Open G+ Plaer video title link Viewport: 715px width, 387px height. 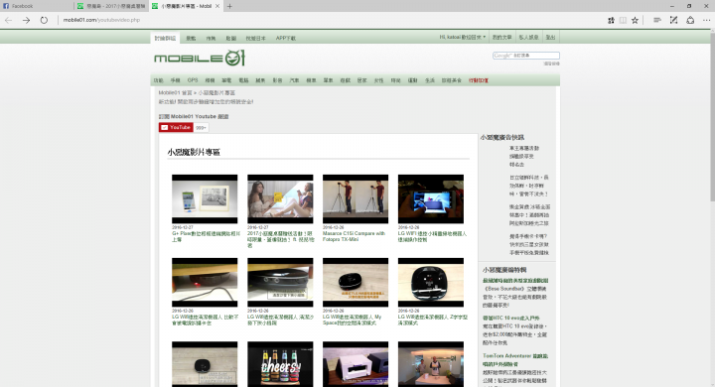tap(206, 236)
